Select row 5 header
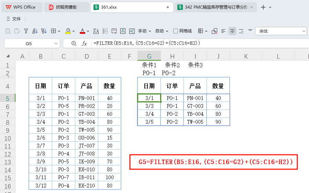This screenshot has width=309, height=193. point(8,99)
